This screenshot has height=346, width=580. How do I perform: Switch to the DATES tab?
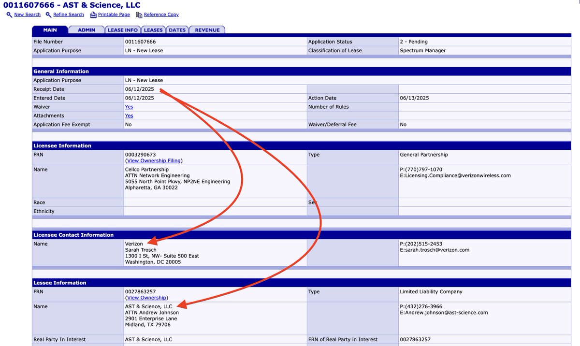(177, 30)
